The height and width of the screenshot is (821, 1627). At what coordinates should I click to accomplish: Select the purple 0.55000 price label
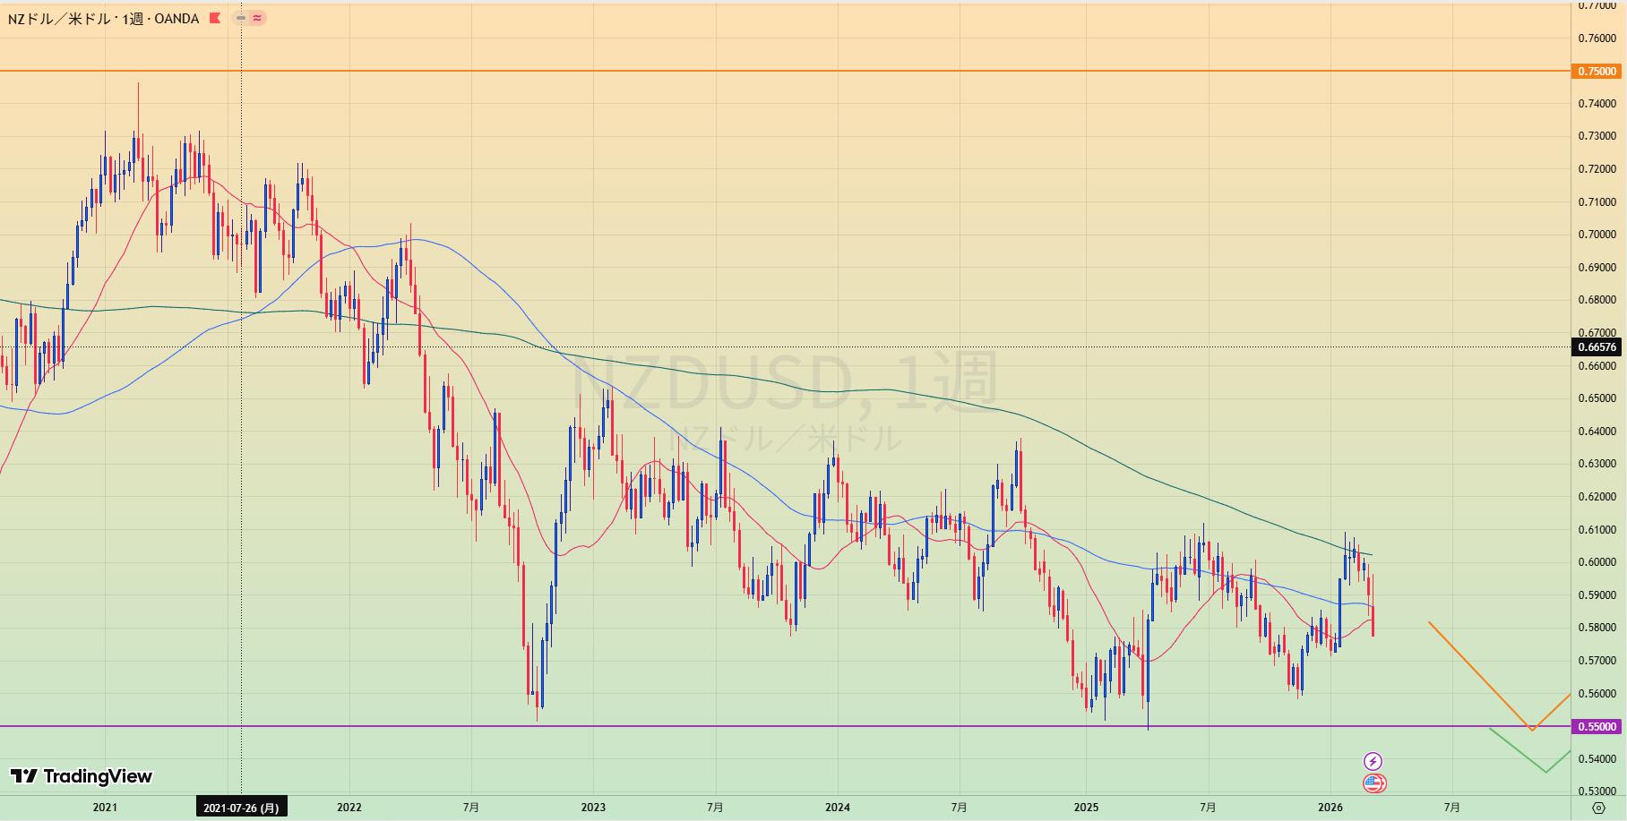point(1597,727)
